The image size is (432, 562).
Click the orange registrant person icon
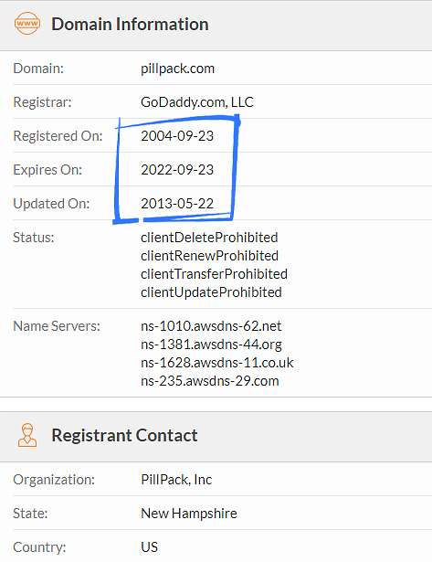click(x=27, y=435)
